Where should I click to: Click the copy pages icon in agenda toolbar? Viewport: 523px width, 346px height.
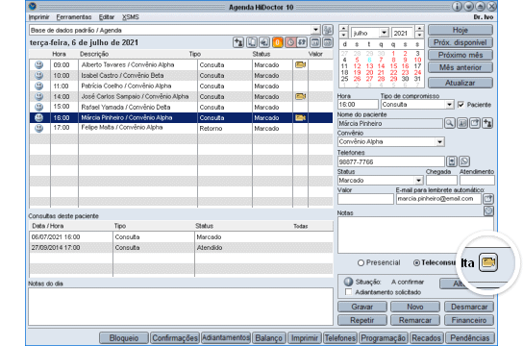pos(252,42)
